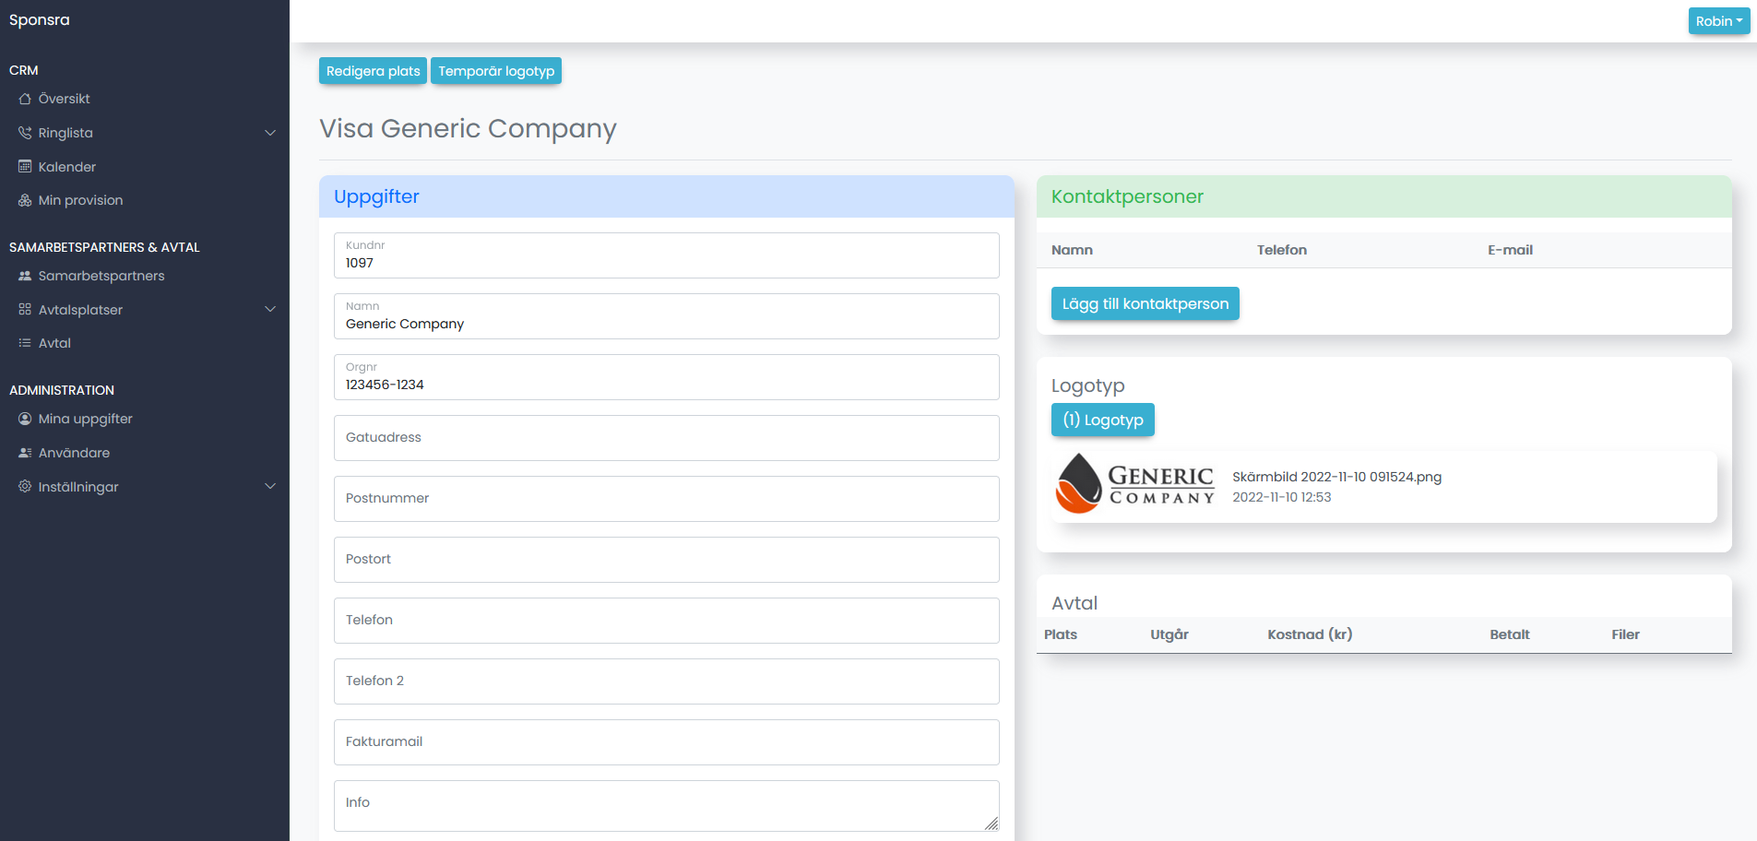Click the gear icon beside Inställningar
Viewport: 1757px width, 841px height.
tap(25, 486)
